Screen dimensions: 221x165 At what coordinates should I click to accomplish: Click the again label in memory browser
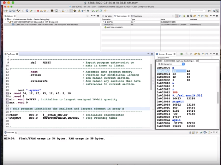point(176,120)
